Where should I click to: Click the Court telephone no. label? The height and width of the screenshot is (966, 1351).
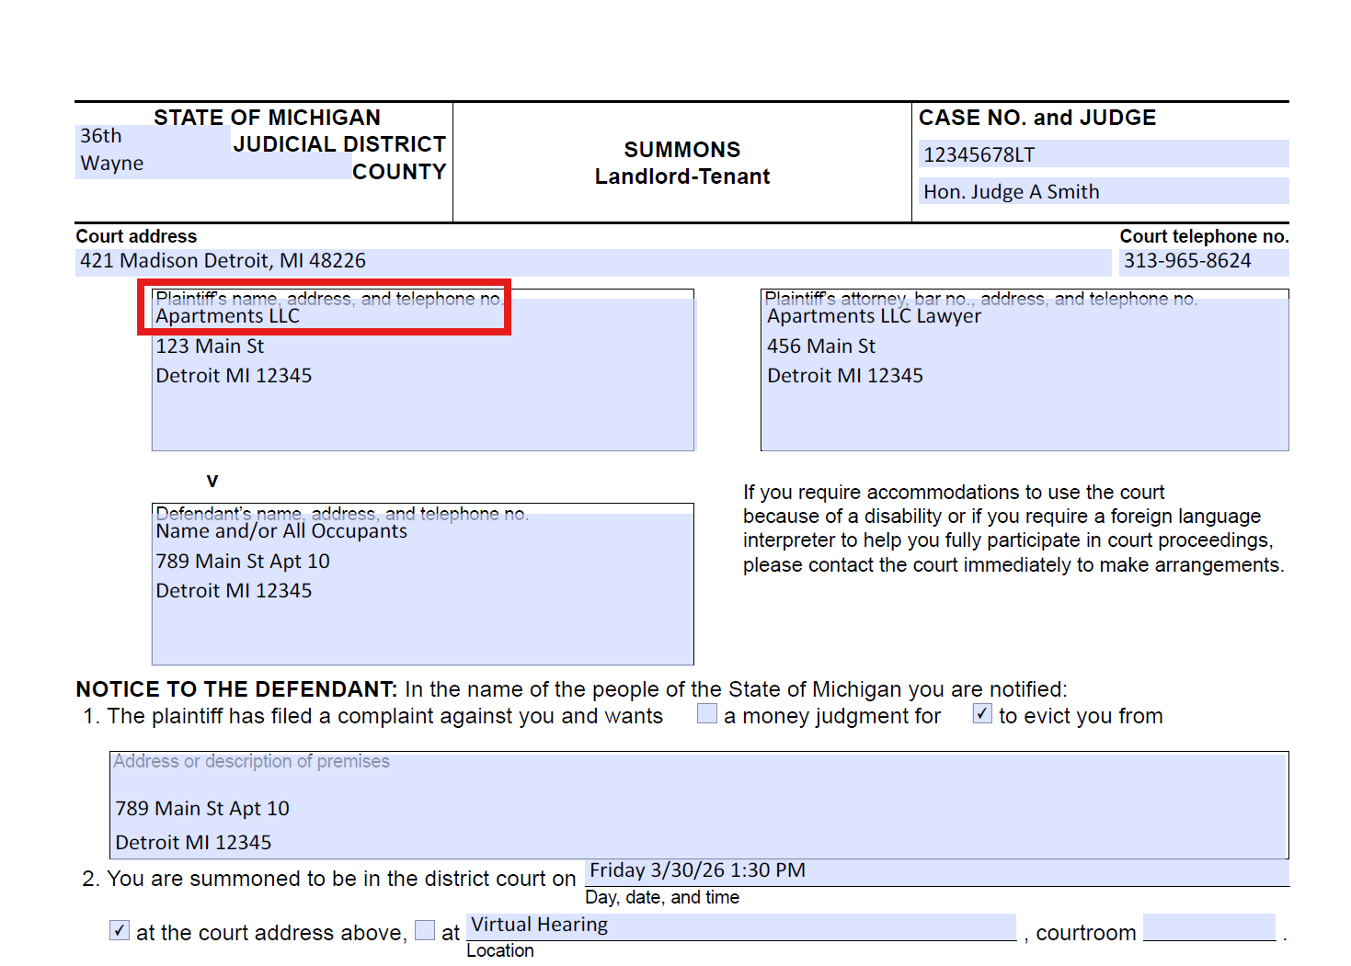pyautogui.click(x=1204, y=236)
